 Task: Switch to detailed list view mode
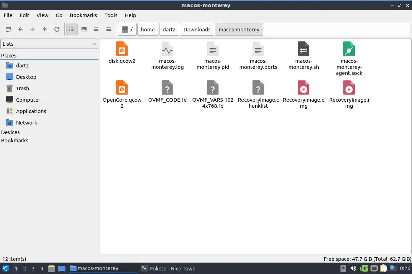click(108, 29)
